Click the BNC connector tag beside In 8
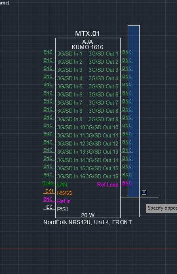Screen dimensions: 177x274 click(48, 109)
